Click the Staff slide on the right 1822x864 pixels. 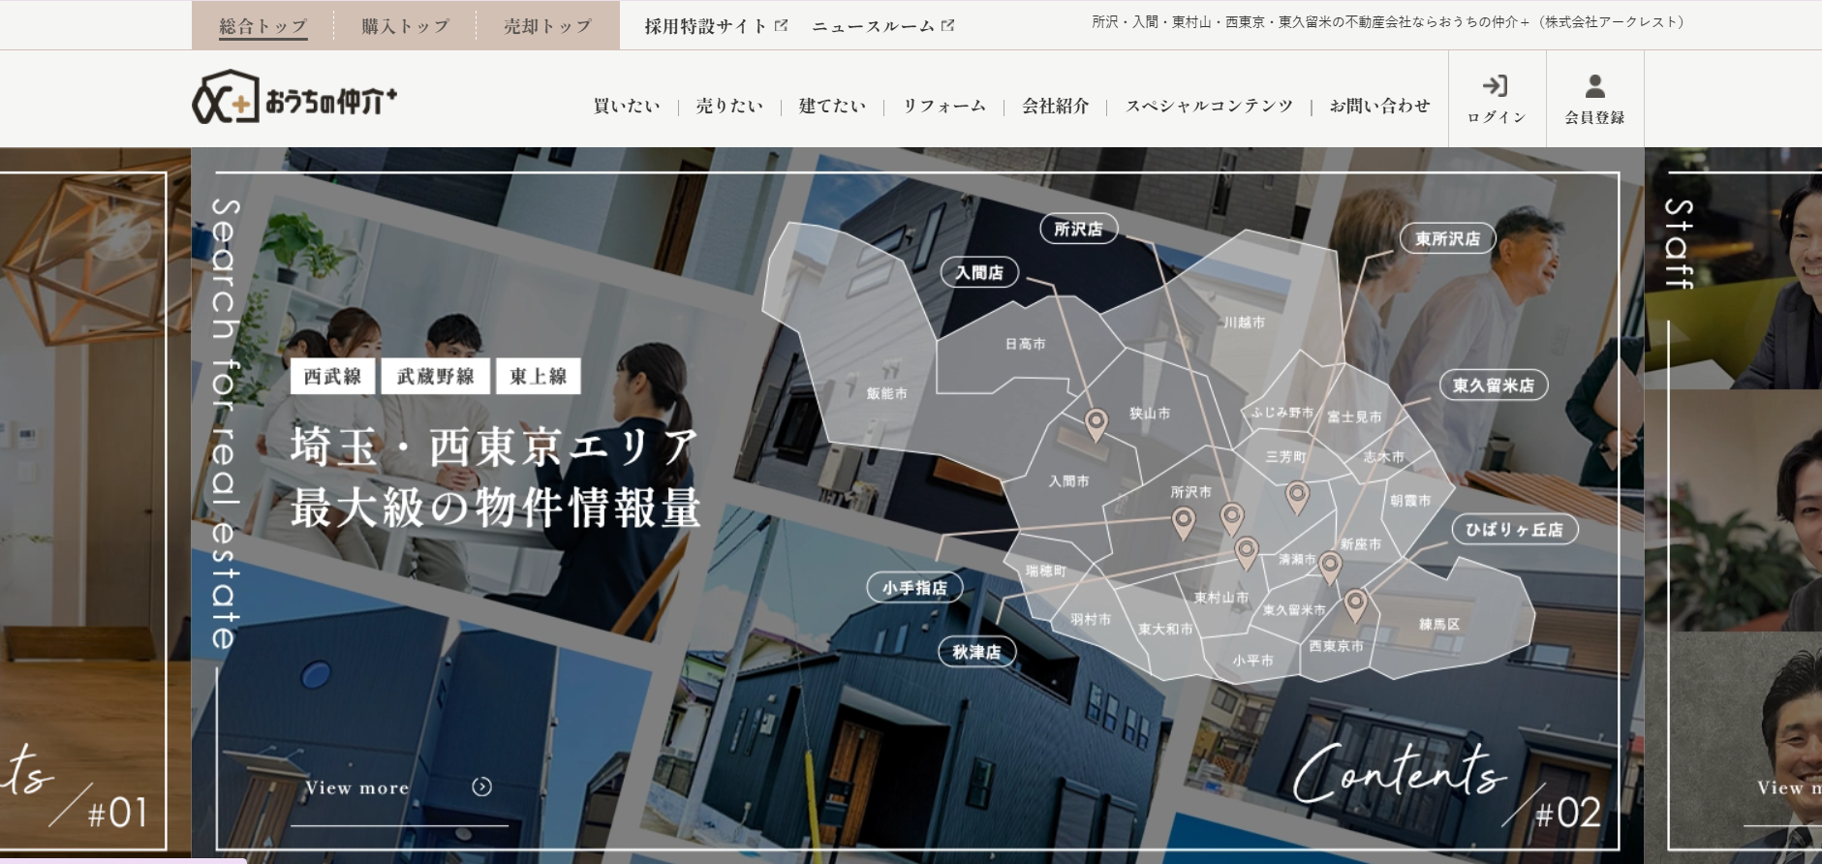coord(1733,504)
